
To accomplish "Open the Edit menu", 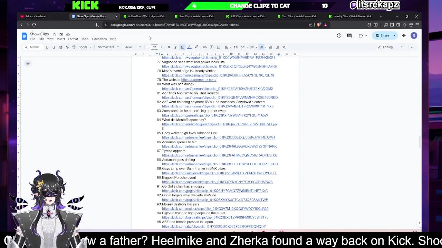I will pos(41,39).
